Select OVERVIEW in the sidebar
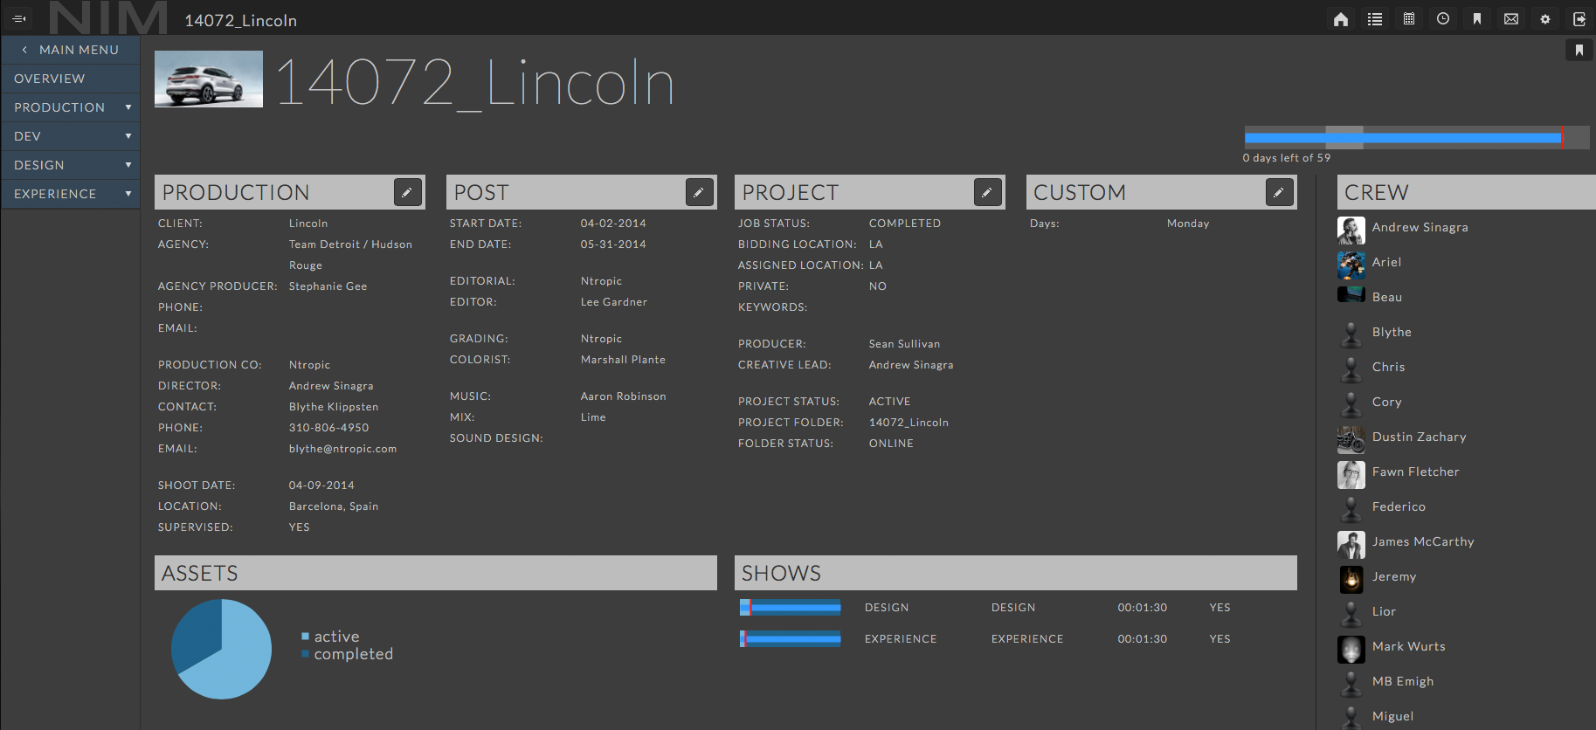Screen dimensions: 1596x730 (70, 79)
